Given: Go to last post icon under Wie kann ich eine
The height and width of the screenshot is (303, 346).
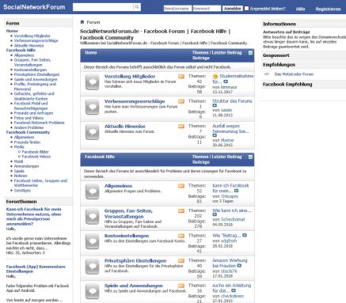Looking at the screenshot, I should click(215, 214).
